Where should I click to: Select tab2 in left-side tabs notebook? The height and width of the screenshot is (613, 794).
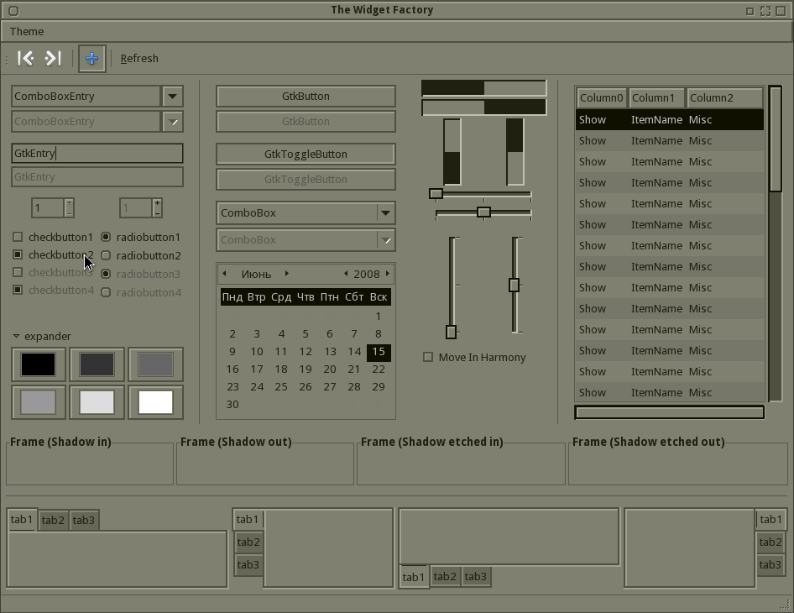point(248,542)
